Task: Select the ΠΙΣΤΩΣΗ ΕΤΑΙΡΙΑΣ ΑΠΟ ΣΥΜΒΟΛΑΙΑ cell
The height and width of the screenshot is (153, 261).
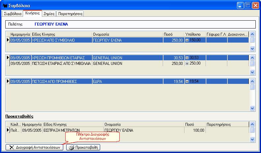Action: [x=62, y=63]
